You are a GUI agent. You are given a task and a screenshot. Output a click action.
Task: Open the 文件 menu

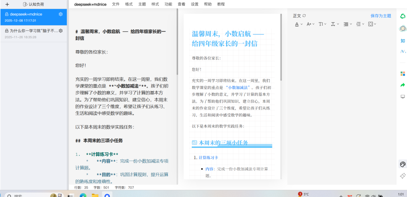(x=116, y=4)
